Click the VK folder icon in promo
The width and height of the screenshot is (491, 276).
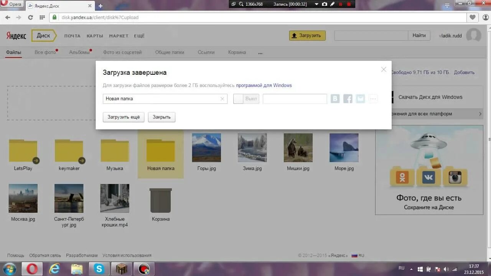tap(428, 177)
